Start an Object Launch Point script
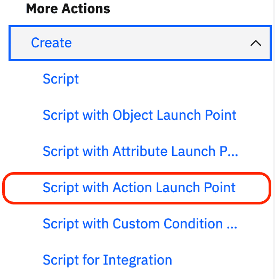 [140, 116]
